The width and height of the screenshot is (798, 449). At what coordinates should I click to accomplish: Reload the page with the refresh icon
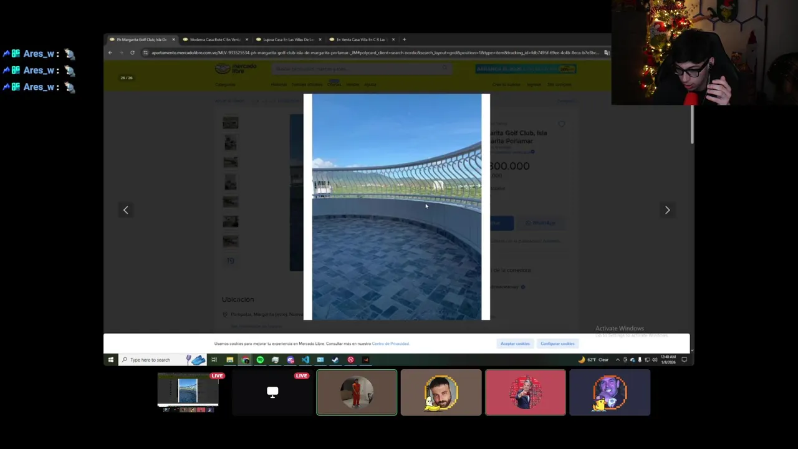[132, 52]
